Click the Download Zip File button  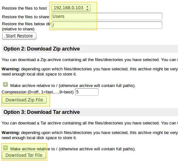click(x=24, y=100)
